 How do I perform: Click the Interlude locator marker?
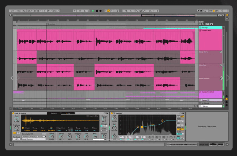pos(51,24)
